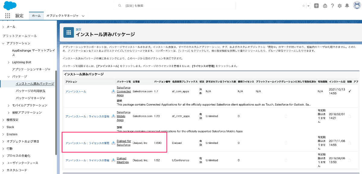Click アンインストール for Salesforce Mobile Apps

pyautogui.click(x=76, y=116)
